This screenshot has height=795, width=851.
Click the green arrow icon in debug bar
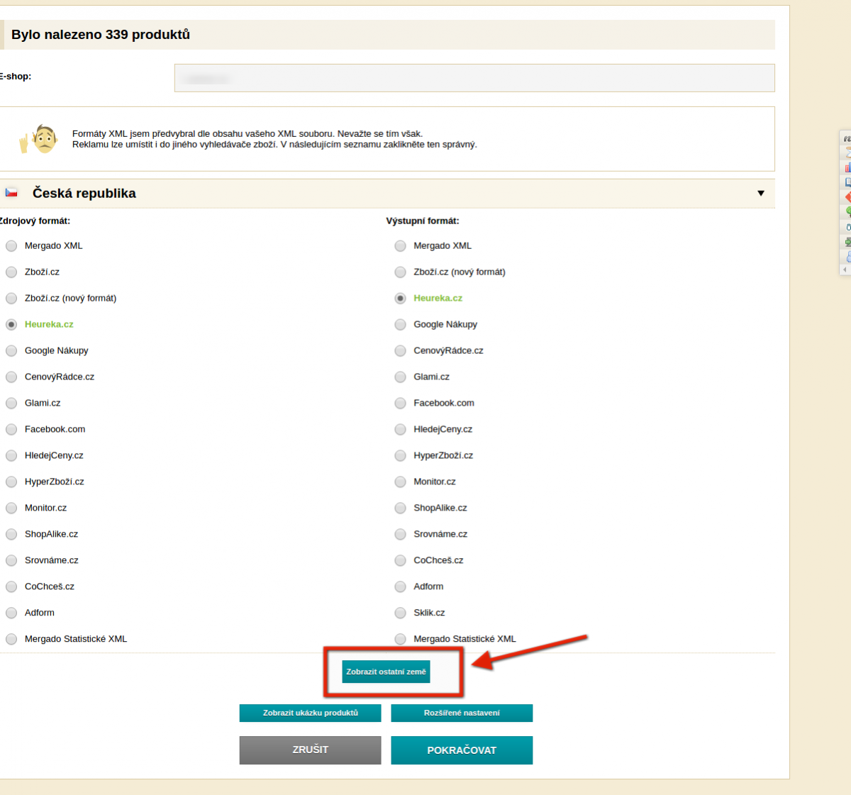coord(847,242)
